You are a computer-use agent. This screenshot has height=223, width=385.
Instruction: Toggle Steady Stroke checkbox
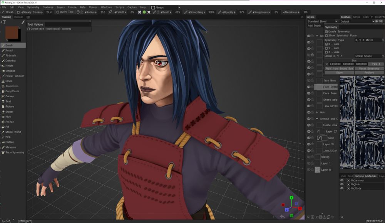pos(18,12)
